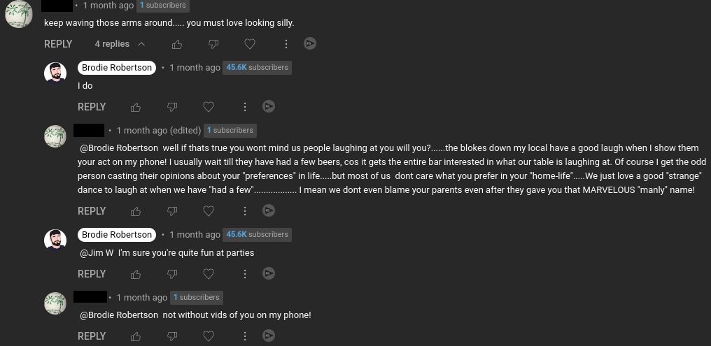Reply to the top-level comment
Screen dimensions: 711x346
point(58,44)
